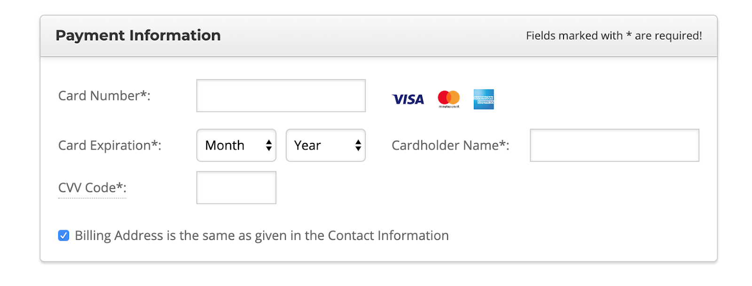Image resolution: width=752 pixels, height=286 pixels.
Task: Click the Card Expiration label
Action: click(x=110, y=145)
